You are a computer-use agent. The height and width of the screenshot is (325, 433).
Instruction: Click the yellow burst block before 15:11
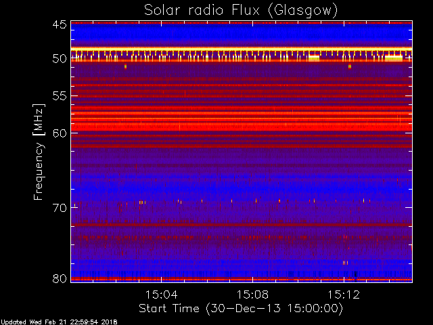tap(313, 58)
